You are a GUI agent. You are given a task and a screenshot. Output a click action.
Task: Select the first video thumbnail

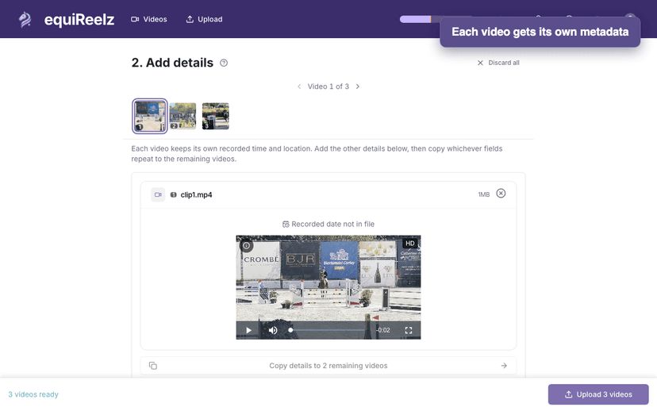pos(150,116)
